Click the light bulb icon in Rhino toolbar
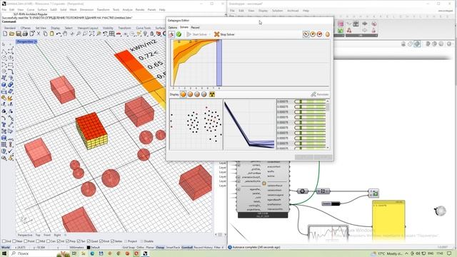This screenshot has width=457, height=257. coord(146,34)
